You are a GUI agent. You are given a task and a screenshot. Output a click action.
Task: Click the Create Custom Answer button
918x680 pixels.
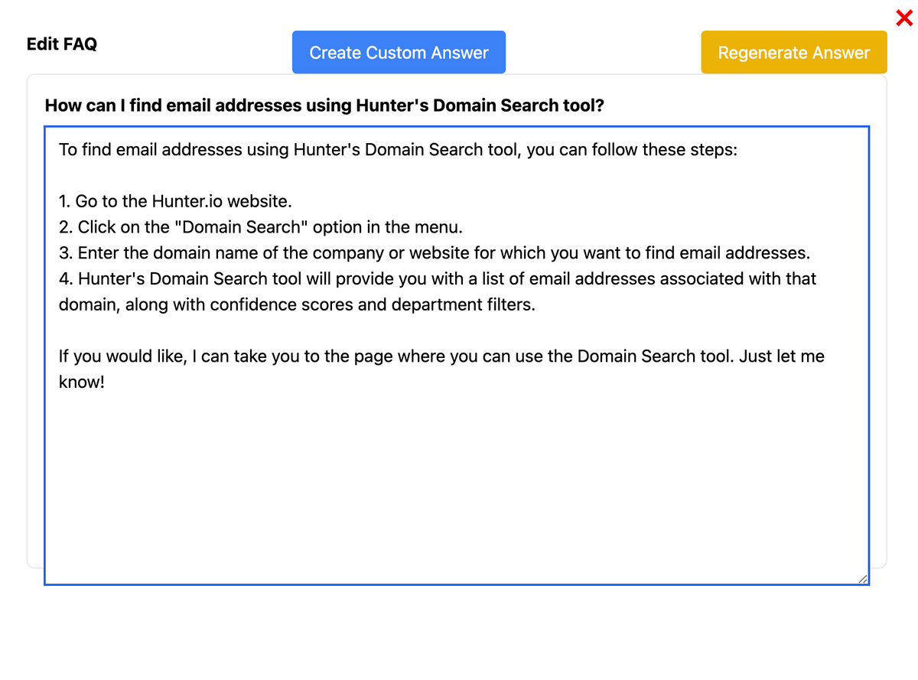tap(399, 52)
